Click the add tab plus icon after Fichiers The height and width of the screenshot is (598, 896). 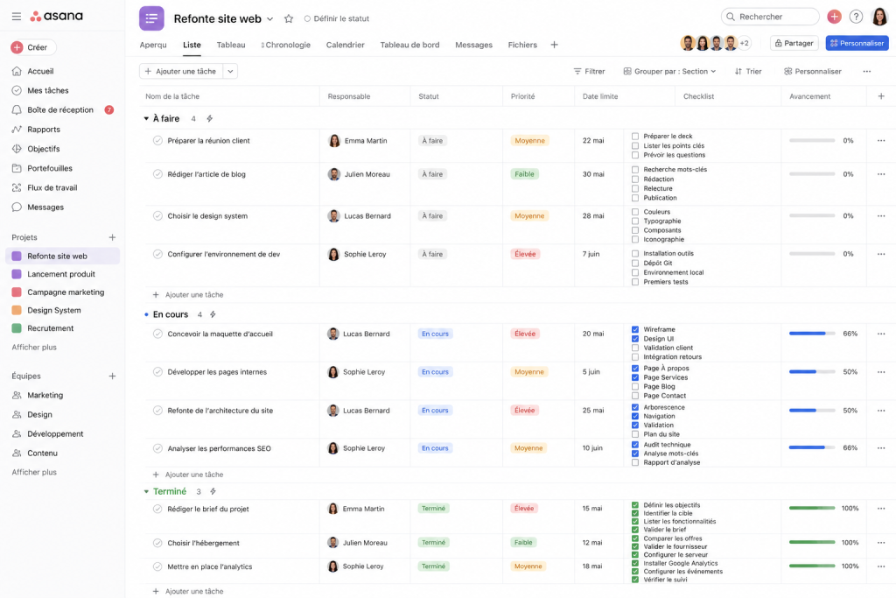[x=554, y=45]
